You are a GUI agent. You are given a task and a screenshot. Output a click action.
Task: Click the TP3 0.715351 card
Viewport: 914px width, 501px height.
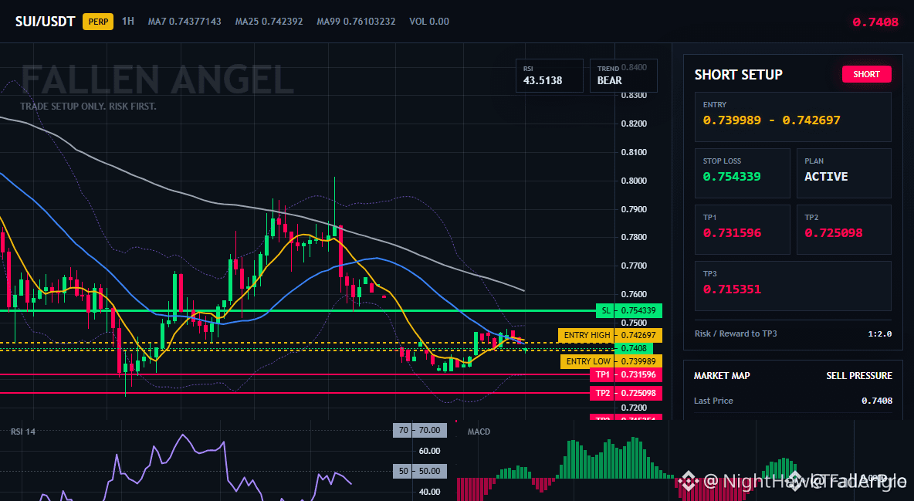[793, 286]
